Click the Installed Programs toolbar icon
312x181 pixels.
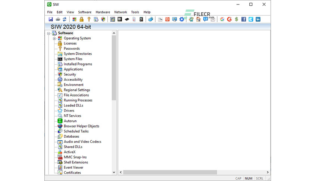tap(96, 19)
